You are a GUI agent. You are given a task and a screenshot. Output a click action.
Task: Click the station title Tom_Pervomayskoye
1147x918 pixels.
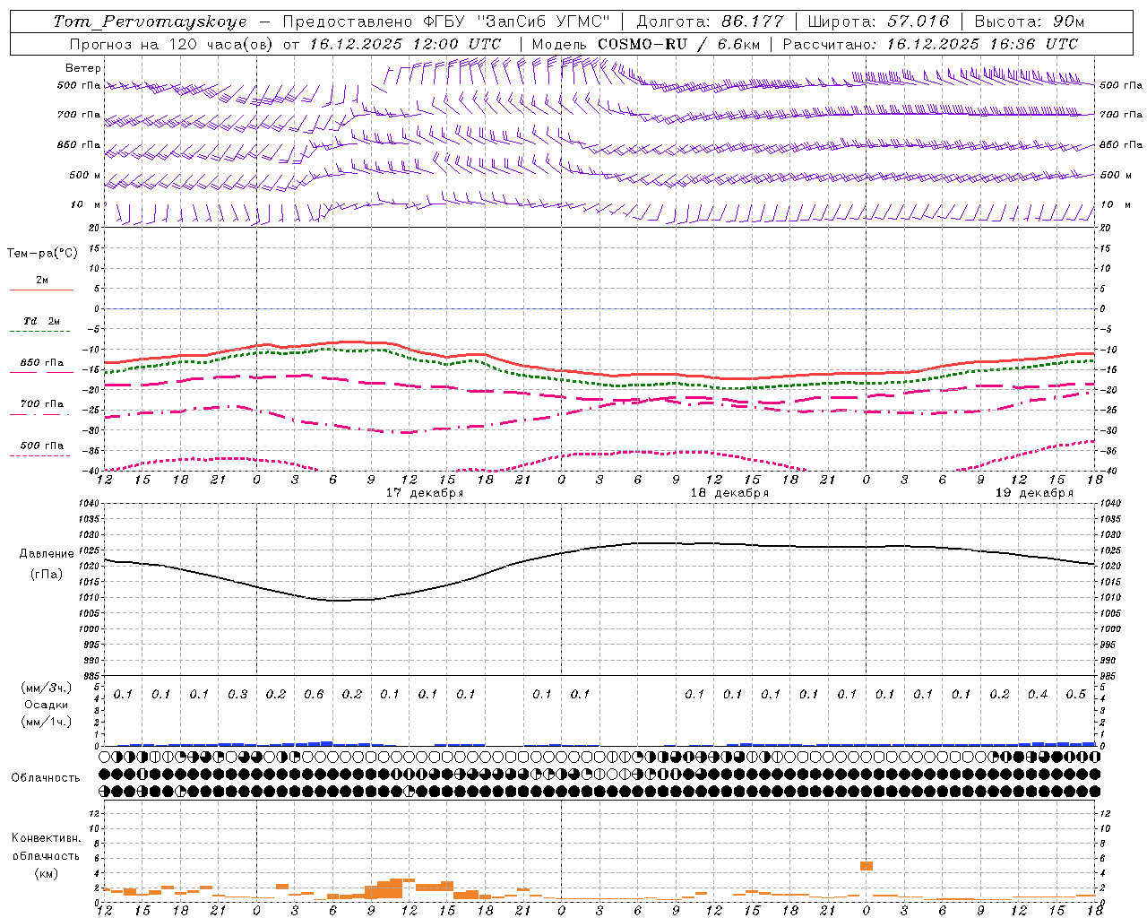(x=150, y=22)
